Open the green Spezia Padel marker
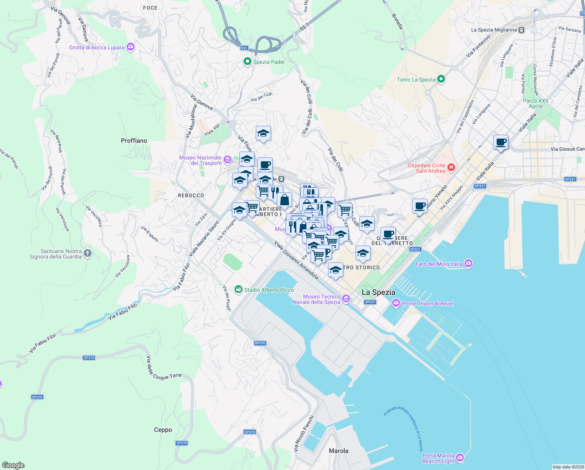585x470 pixels. click(x=247, y=61)
